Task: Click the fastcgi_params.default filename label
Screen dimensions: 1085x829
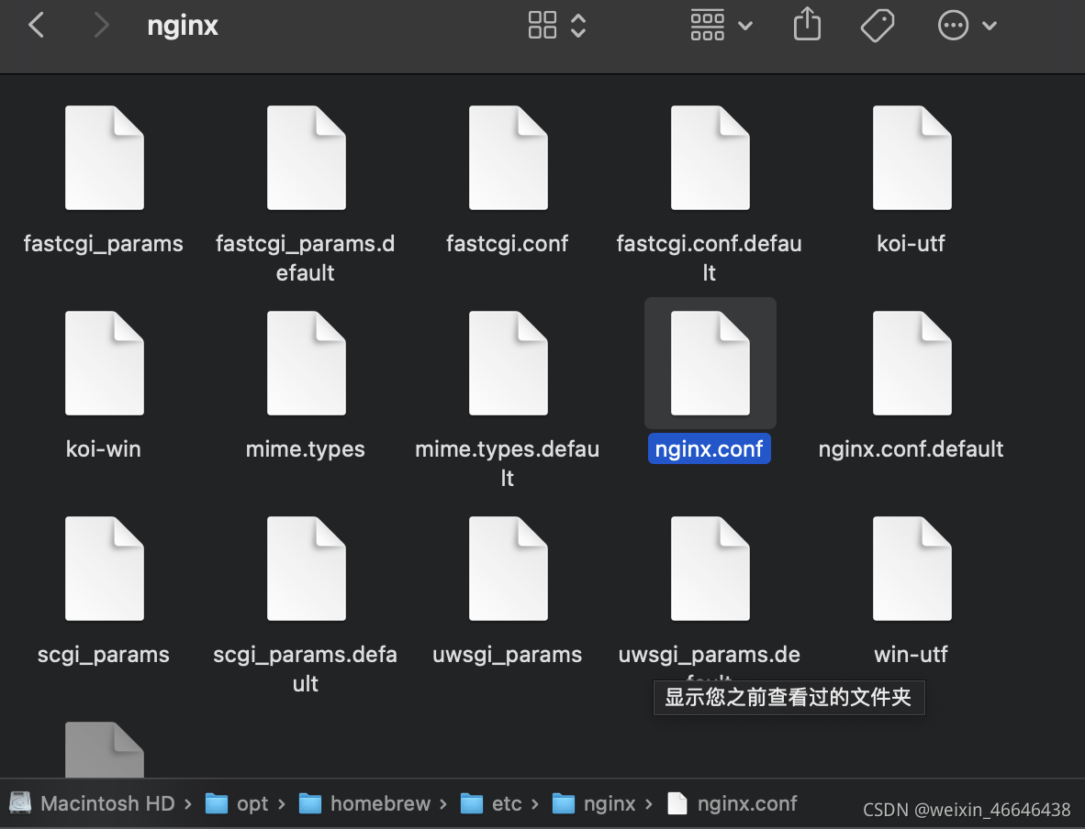Action: (x=305, y=258)
